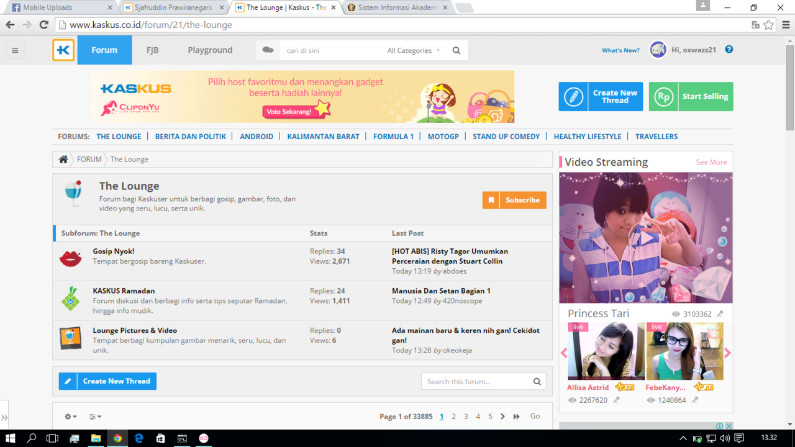This screenshot has width=795, height=447.
Task: Open FORUM breadcrumb link
Action: click(89, 160)
